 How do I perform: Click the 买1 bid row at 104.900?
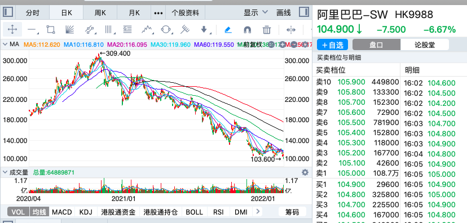tap(357, 185)
